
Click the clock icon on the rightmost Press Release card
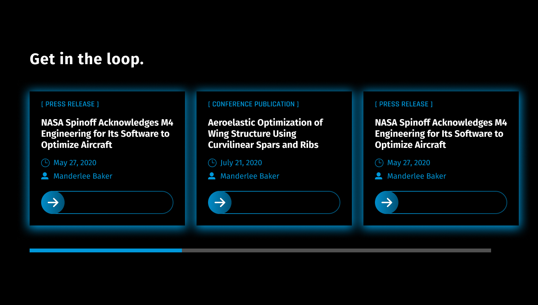pos(379,163)
